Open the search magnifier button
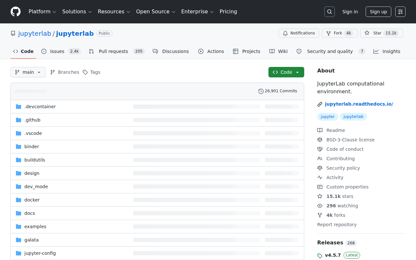Screen dimensions: 416x260 [x=330, y=12]
